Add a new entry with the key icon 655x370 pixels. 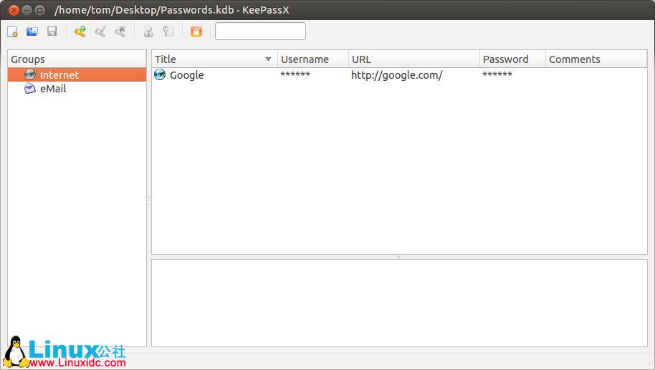coord(80,31)
